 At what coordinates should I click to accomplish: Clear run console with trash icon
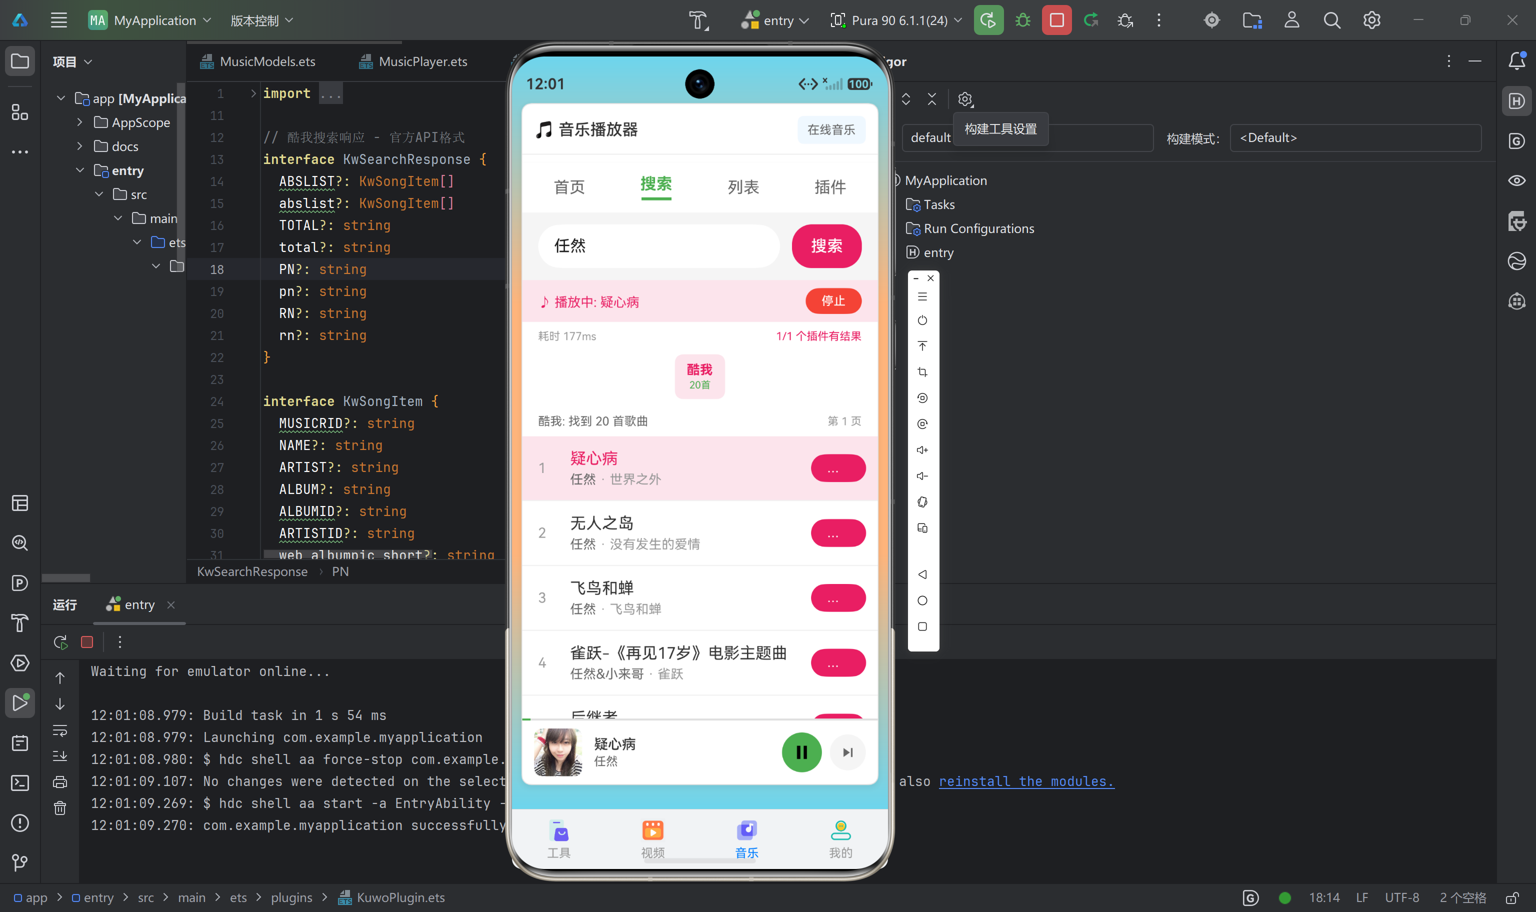(59, 808)
